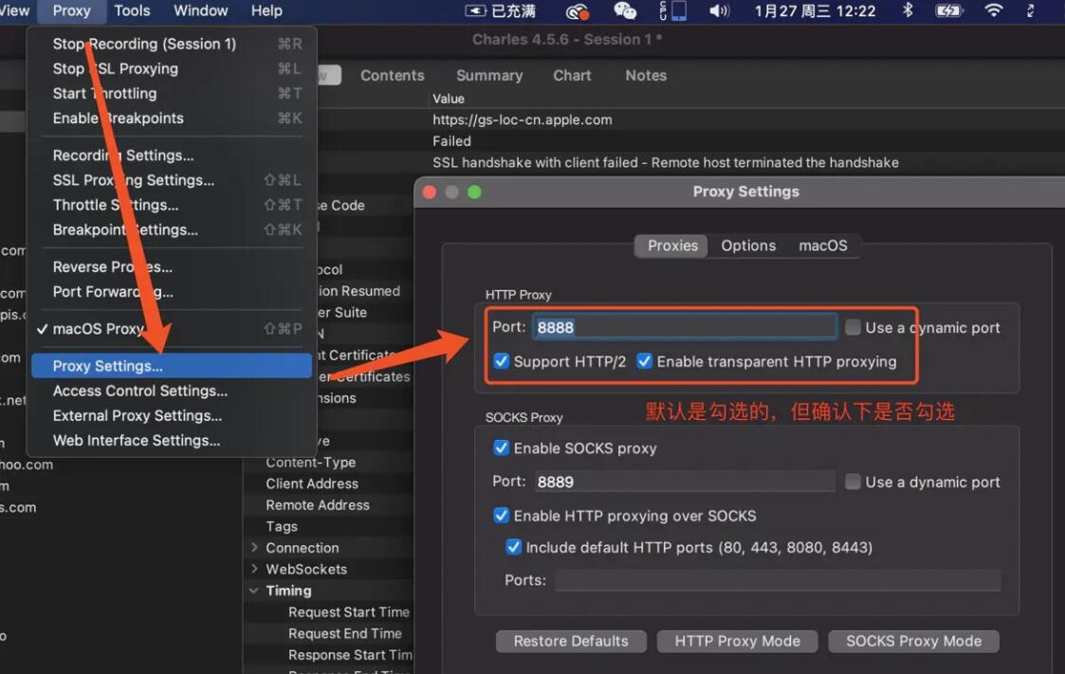Choose Stop SSL Proxying menu item
1065x674 pixels.
171,68
